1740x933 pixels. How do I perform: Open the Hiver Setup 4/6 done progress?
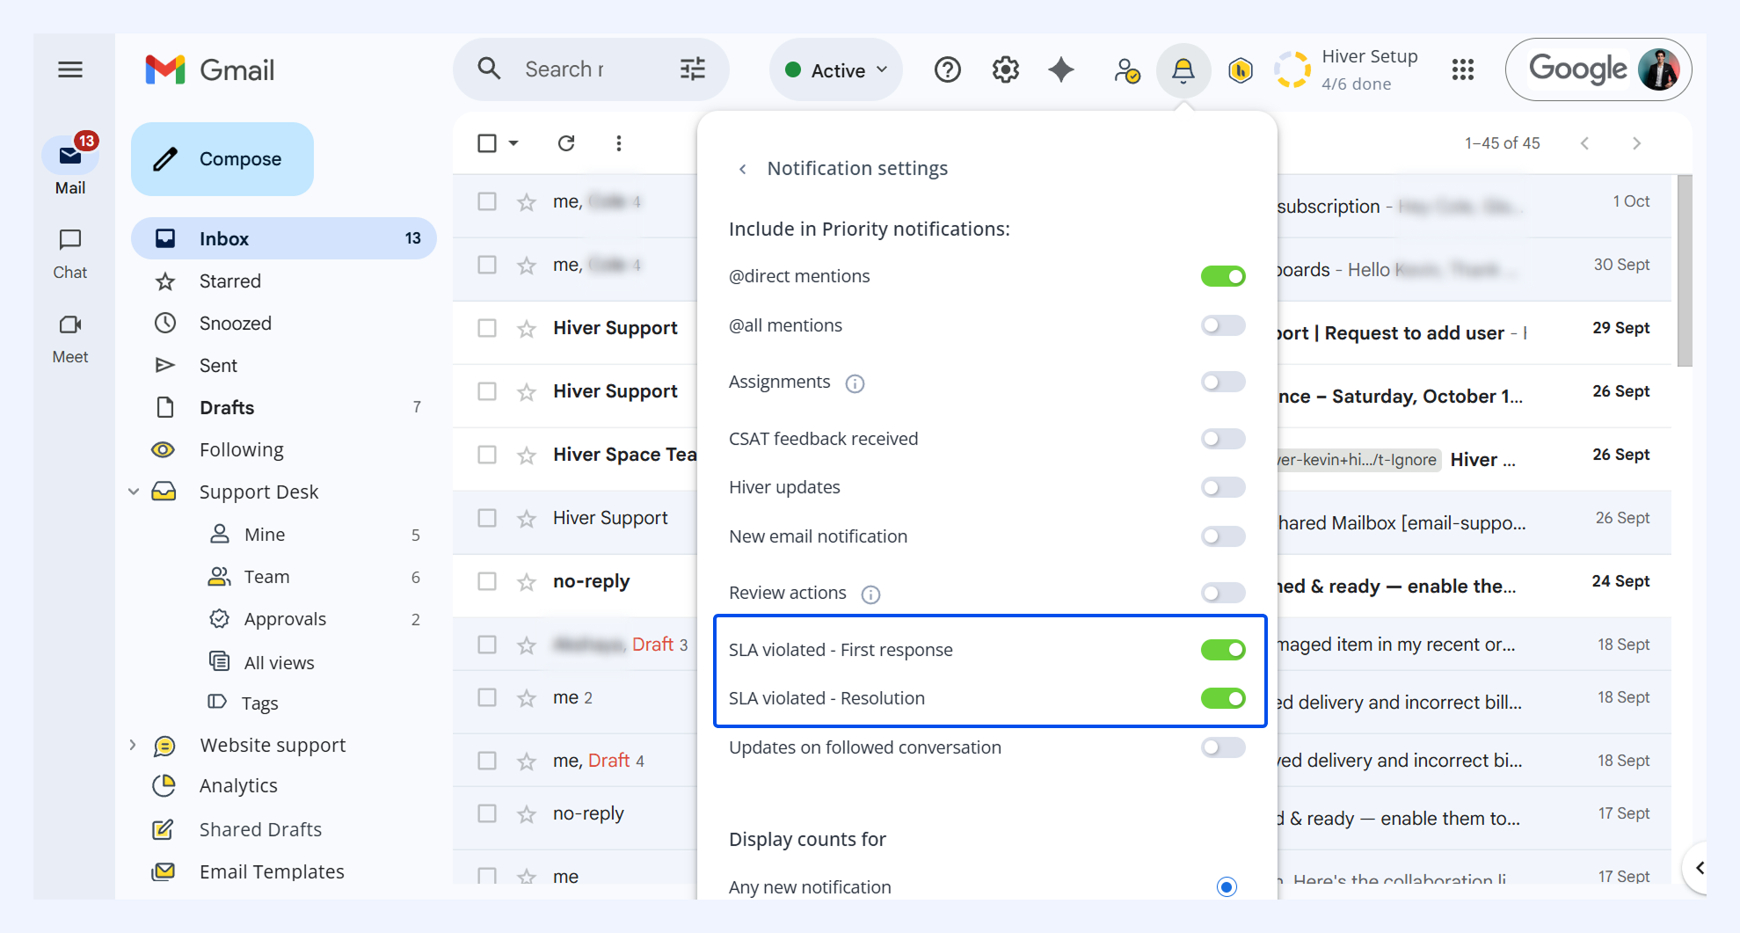point(1347,69)
